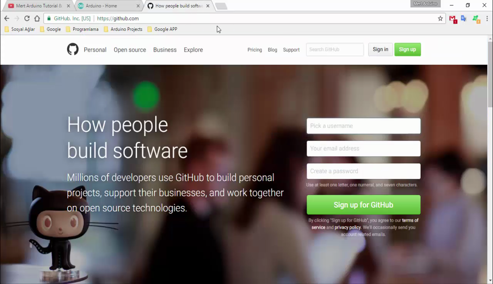This screenshot has width=493, height=284.
Task: Click the green extension icon with badge
Action: coord(476,19)
